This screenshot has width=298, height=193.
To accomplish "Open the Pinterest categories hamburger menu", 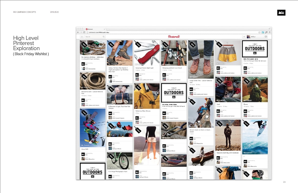I will pos(82,37).
